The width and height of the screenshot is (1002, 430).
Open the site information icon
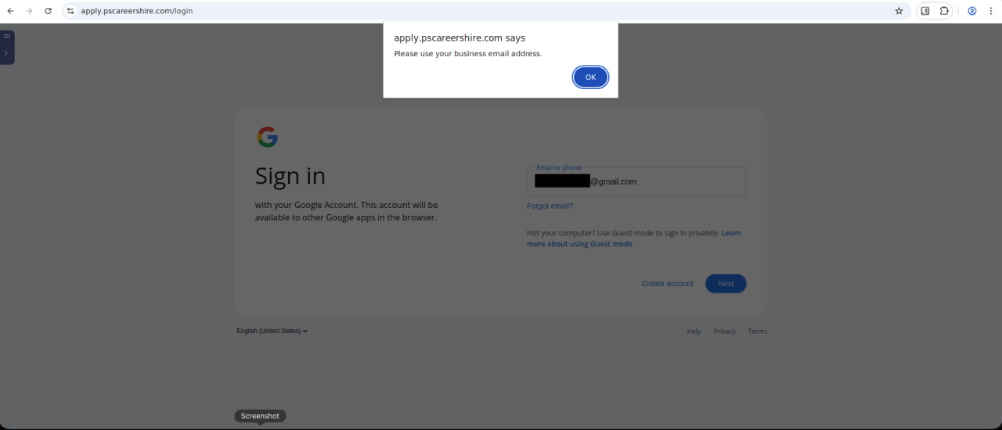pyautogui.click(x=70, y=11)
